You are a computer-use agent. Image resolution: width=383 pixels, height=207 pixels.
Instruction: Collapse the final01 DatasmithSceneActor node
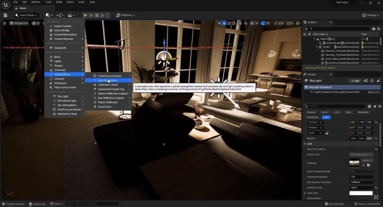coord(317,47)
